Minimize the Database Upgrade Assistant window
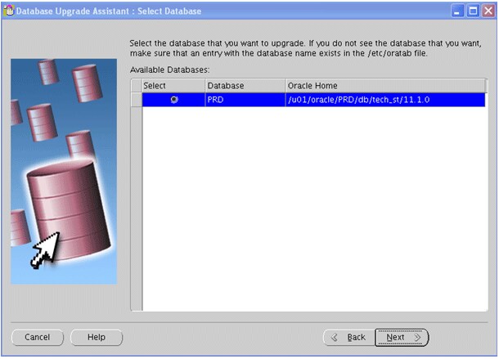499x359 pixels. pos(457,11)
